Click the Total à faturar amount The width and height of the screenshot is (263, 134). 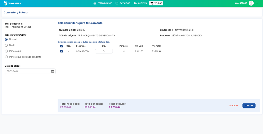point(115,107)
